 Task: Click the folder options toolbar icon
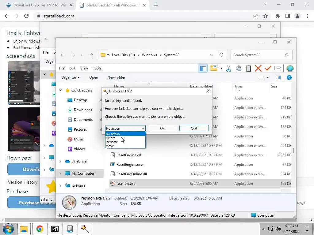click(x=214, y=68)
